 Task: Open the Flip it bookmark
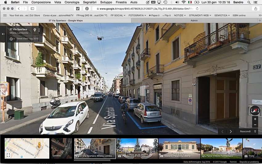[x=166, y=15]
